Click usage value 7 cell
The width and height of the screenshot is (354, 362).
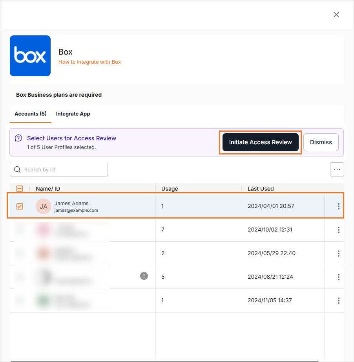tap(163, 230)
